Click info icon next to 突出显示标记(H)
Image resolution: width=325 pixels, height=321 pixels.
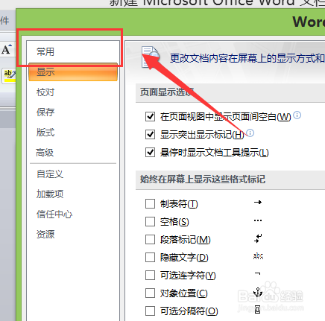coord(250,133)
